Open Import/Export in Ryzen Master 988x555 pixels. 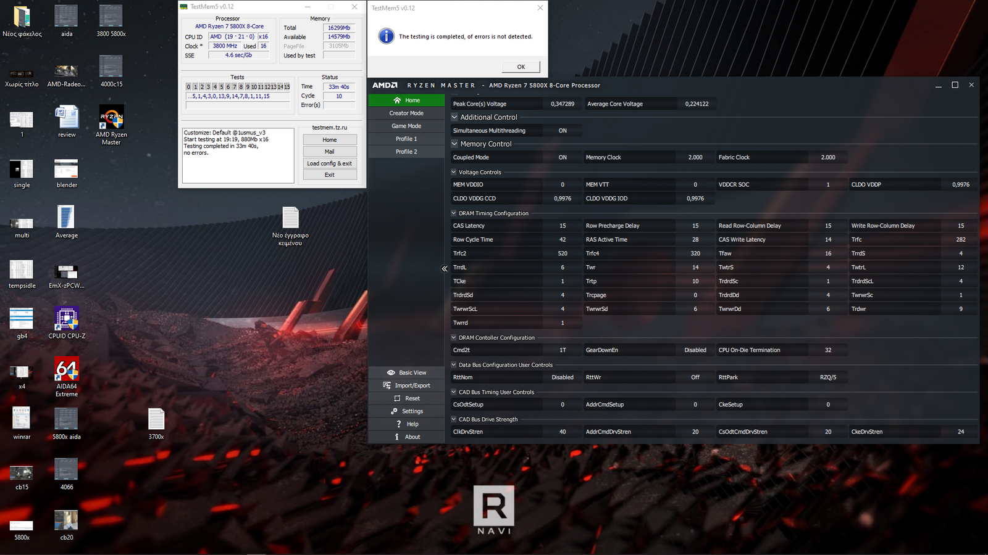click(x=406, y=385)
